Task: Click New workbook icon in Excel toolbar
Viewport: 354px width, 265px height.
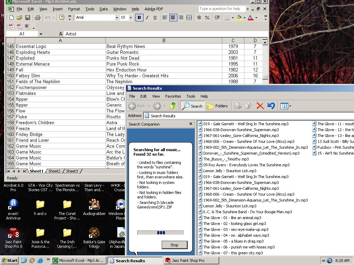Action: (11, 18)
